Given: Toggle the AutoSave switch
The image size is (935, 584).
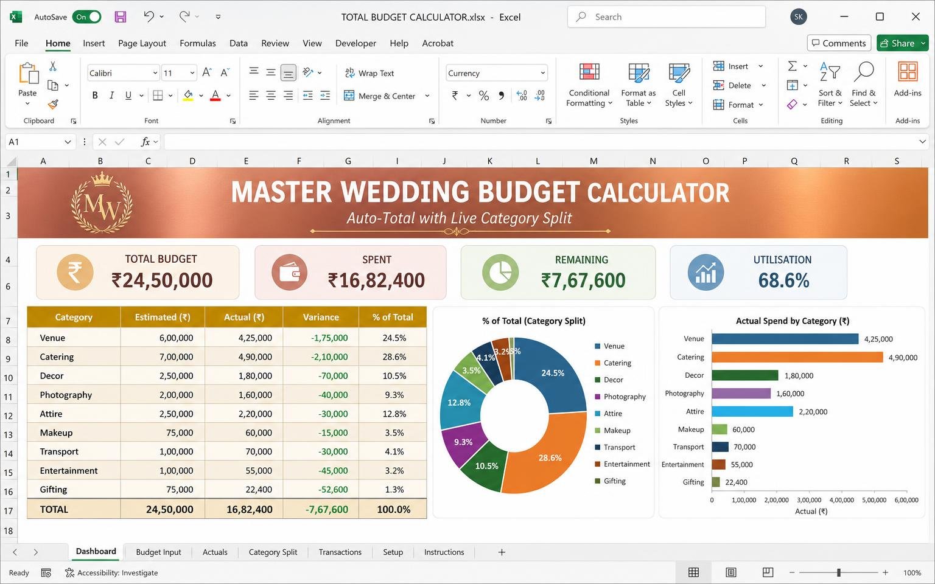Looking at the screenshot, I should 87,17.
